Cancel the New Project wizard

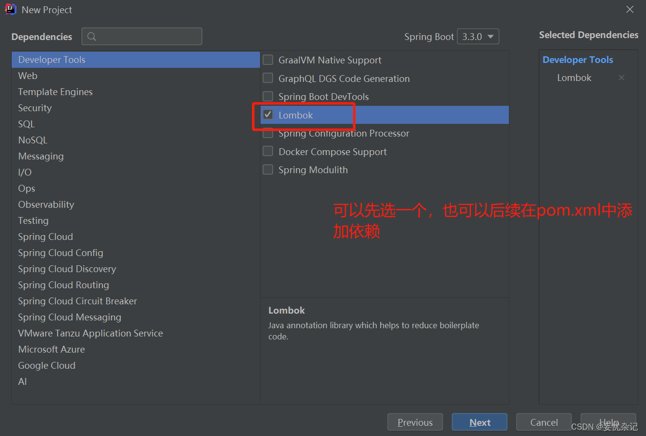point(544,422)
